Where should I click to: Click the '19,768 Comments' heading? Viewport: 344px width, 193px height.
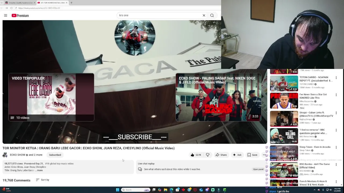pos(16,180)
